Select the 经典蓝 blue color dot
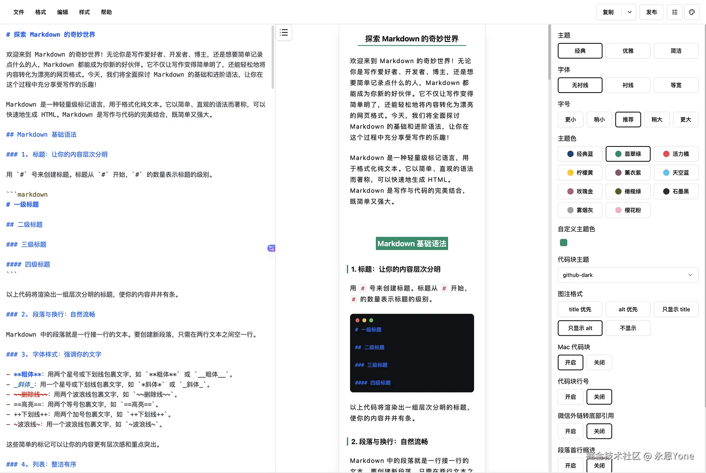Viewport: 706px width, 473px height. pyautogui.click(x=570, y=154)
